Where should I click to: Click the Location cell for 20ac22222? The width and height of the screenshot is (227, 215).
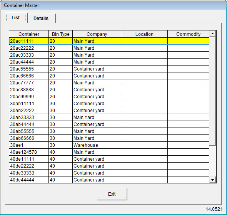(x=144, y=48)
